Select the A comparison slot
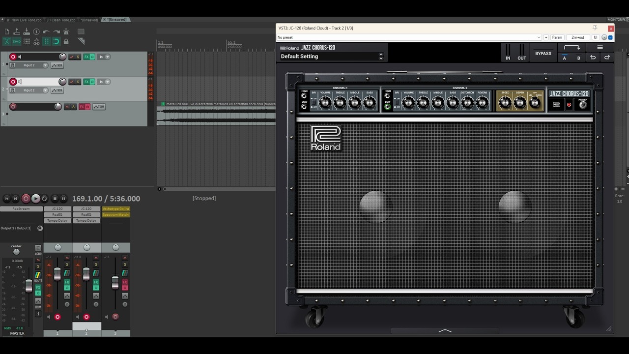Viewport: 629px width, 354px height. pyautogui.click(x=565, y=58)
